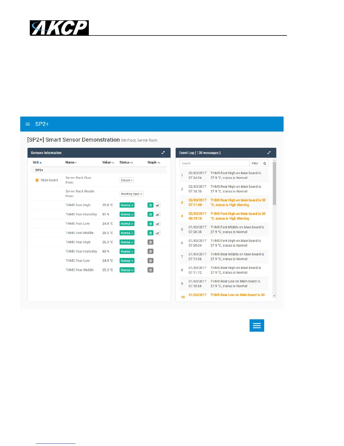Open the SP2+ hamburger menu icon
Screen dimensions: 344x446
[28, 124]
